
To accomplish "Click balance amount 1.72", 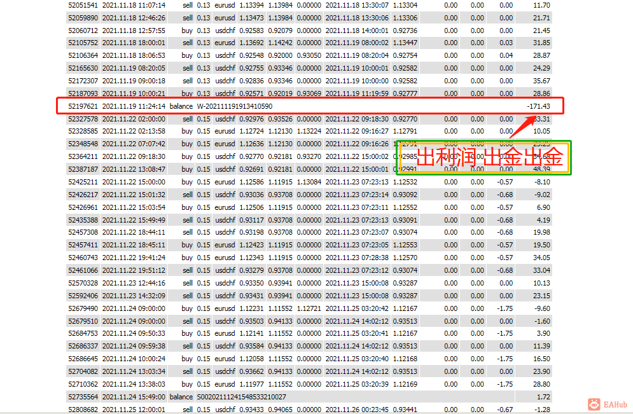I will [x=544, y=397].
